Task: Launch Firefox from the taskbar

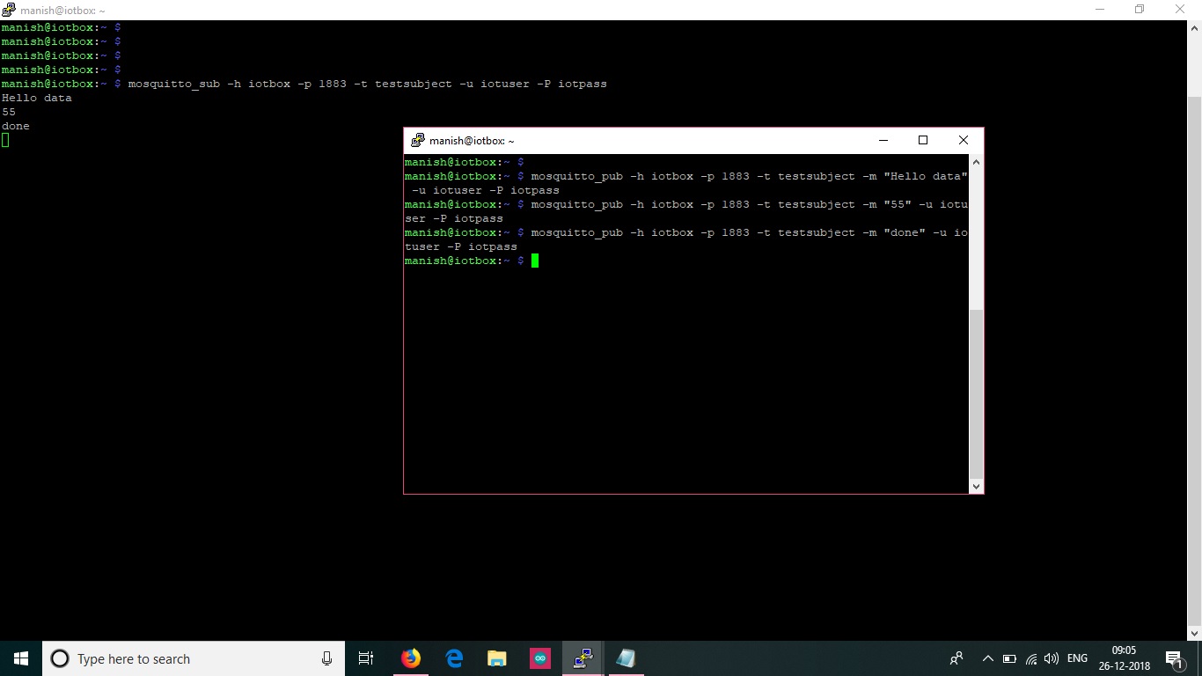Action: [411, 658]
